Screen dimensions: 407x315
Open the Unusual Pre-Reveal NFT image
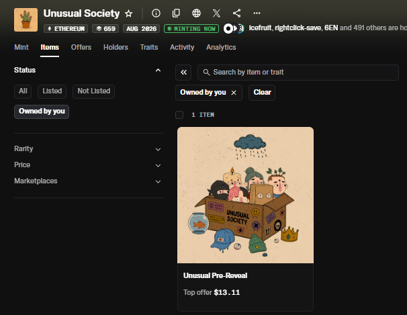point(245,195)
